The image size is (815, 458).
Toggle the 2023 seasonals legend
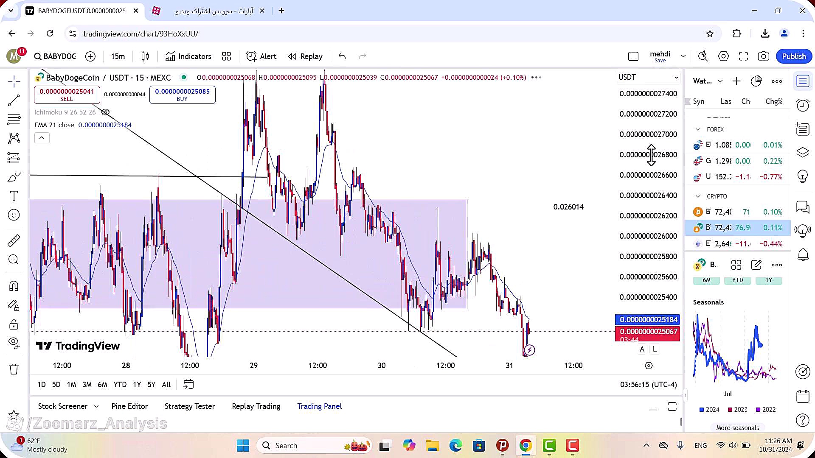(738, 410)
